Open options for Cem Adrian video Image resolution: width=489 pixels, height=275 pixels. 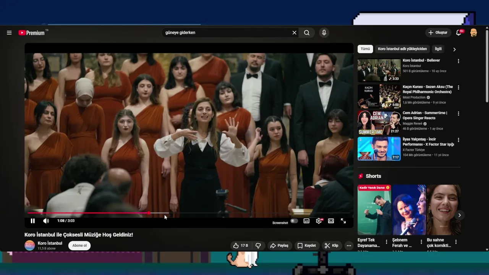coord(458,113)
